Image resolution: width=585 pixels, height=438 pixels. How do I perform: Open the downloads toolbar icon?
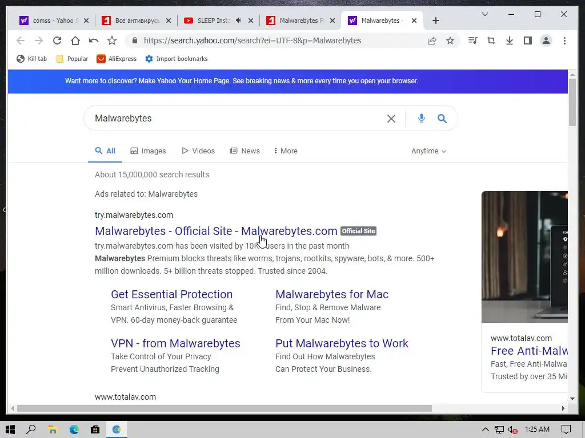(509, 40)
